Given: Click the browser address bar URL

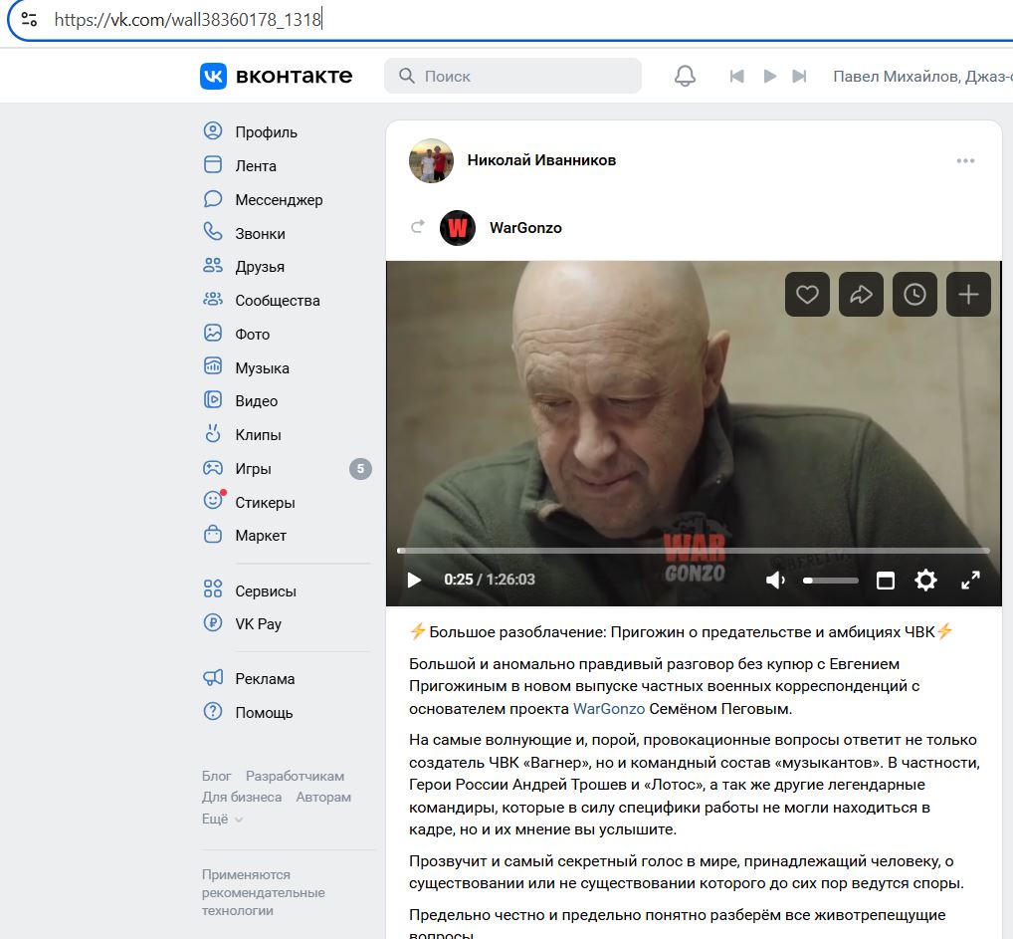Looking at the screenshot, I should pos(187,20).
